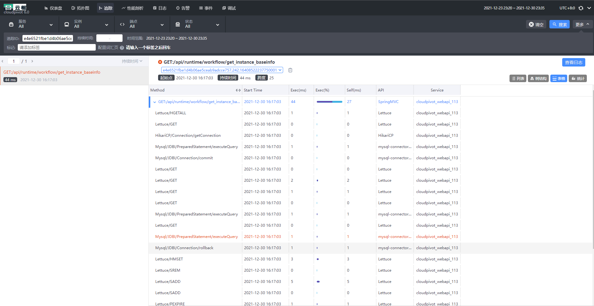
Task: Select the get_instance_baseinfo trace in left list
Action: pyautogui.click(x=74, y=76)
